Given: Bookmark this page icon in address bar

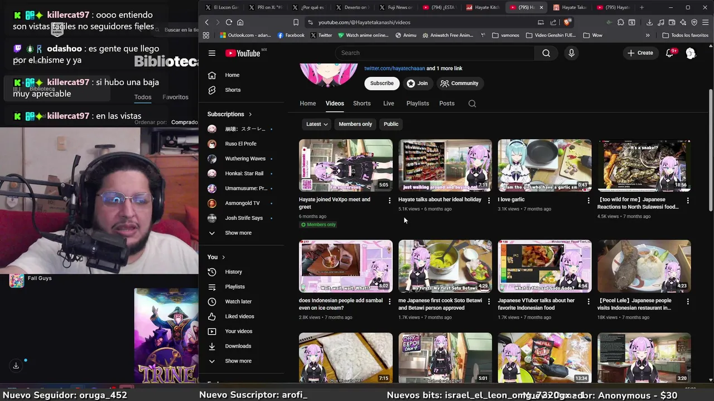Looking at the screenshot, I should (296, 22).
